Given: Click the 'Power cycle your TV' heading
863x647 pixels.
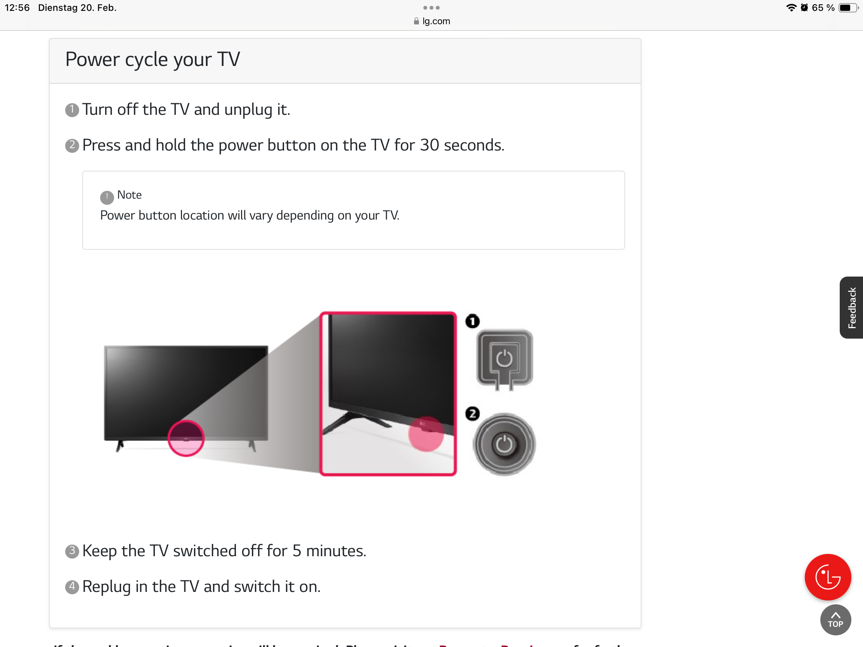Looking at the screenshot, I should [152, 59].
